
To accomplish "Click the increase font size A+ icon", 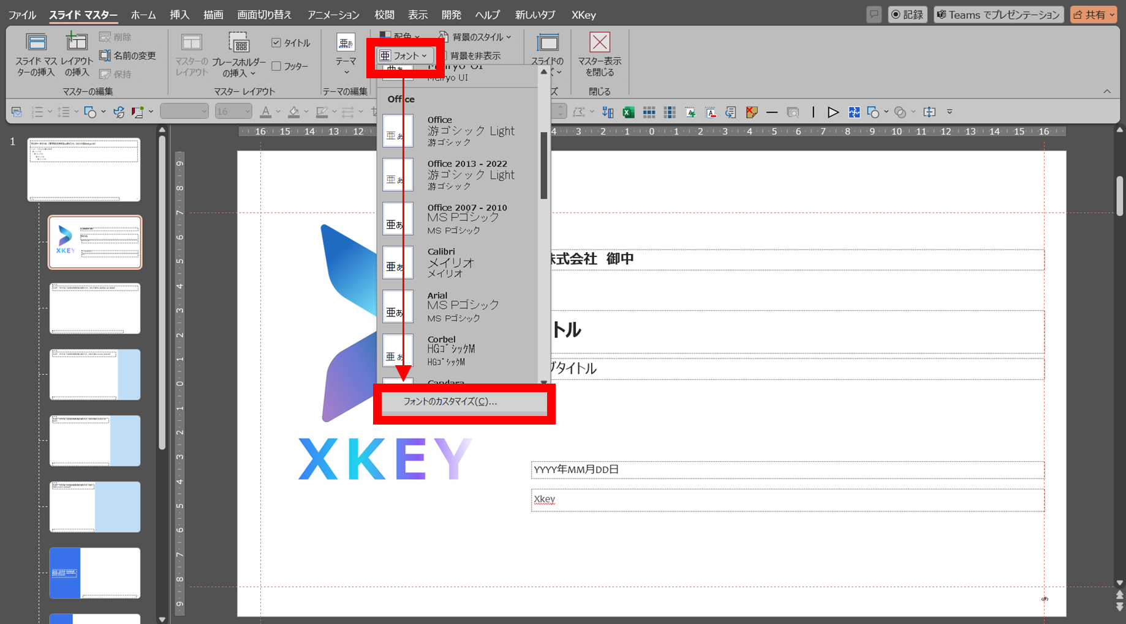I will (690, 112).
